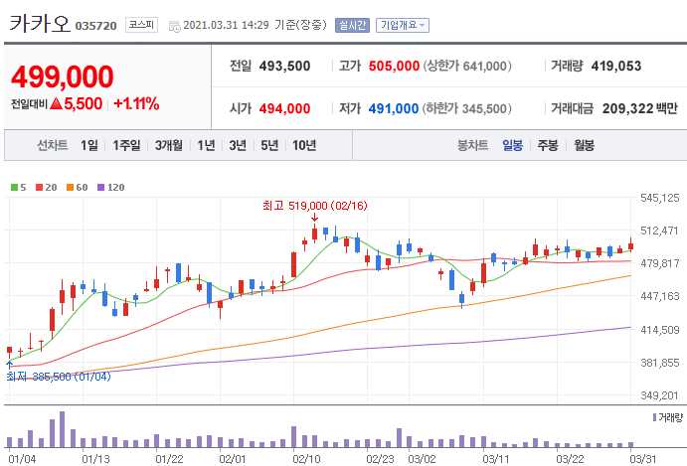Click the 2021.03.31 14:29 timestamp
Screen dimensions: 687x466
[x=226, y=25]
